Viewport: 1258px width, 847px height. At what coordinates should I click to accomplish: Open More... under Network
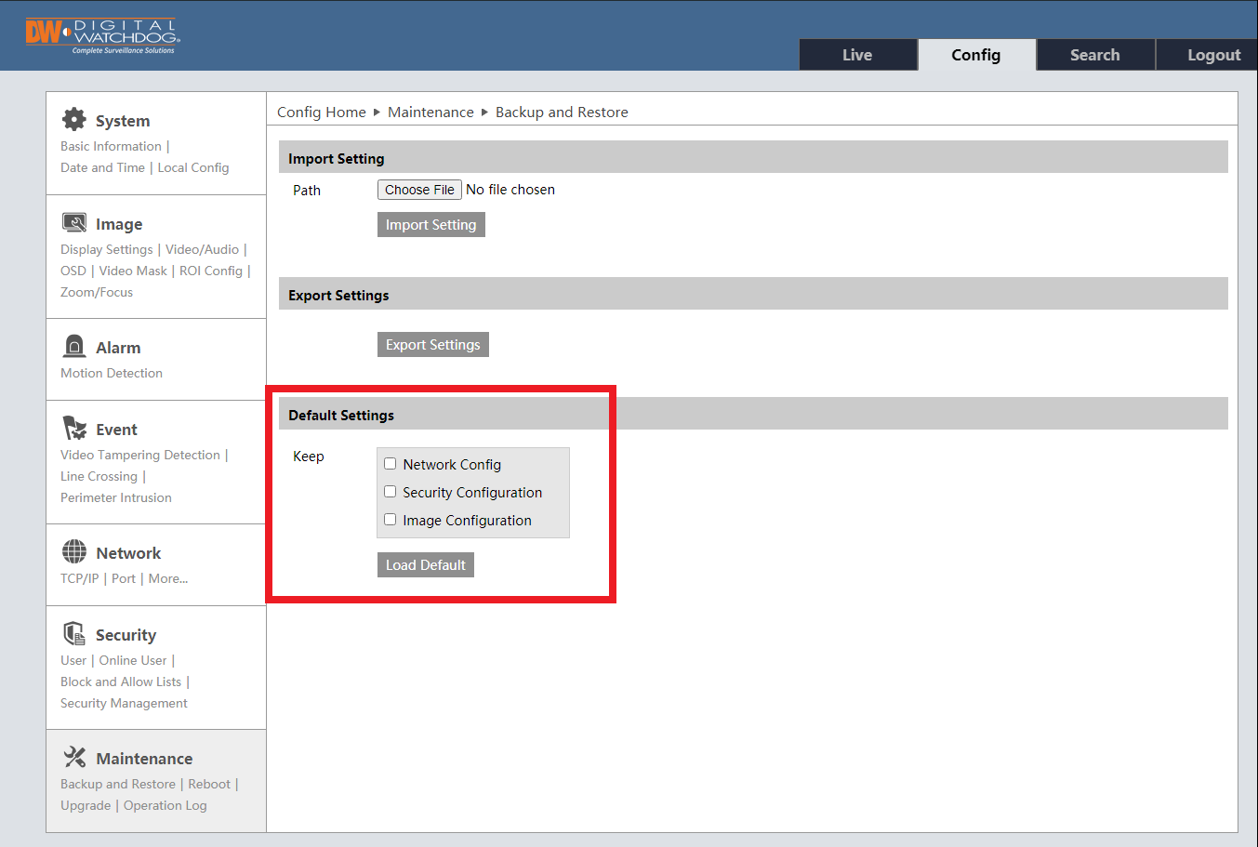coord(168,578)
